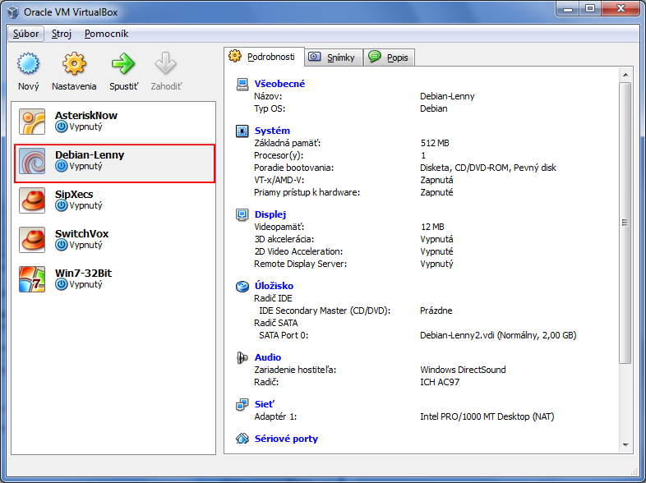Open the Sieť settings link
Image resolution: width=646 pixels, height=483 pixels.
[x=265, y=404]
